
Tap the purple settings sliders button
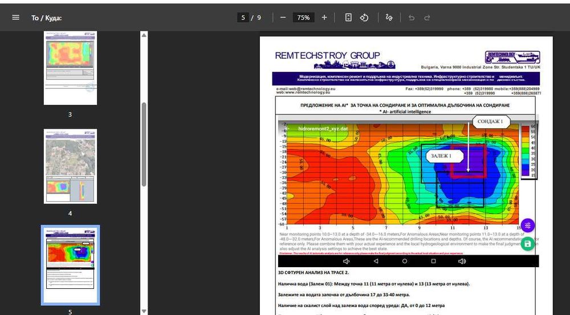point(527,226)
